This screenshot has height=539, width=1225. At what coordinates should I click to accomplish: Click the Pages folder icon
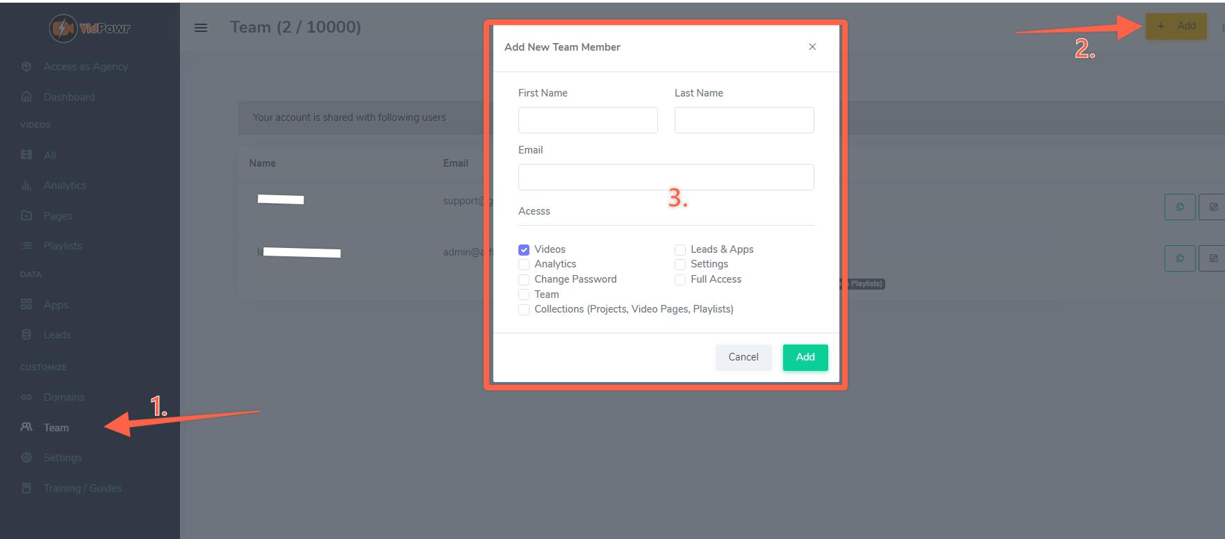coord(26,215)
